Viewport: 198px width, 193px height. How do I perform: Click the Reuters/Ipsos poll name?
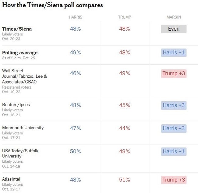pos(16,105)
